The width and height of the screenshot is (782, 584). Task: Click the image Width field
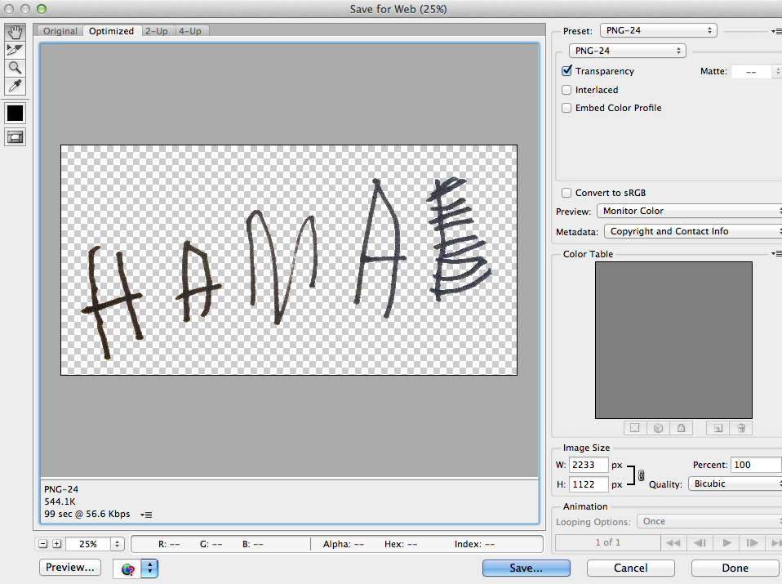[589, 465]
